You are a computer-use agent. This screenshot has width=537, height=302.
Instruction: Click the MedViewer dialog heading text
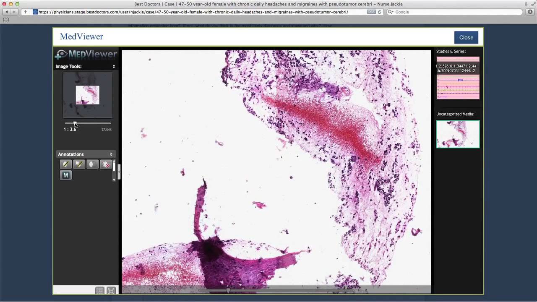81,36
